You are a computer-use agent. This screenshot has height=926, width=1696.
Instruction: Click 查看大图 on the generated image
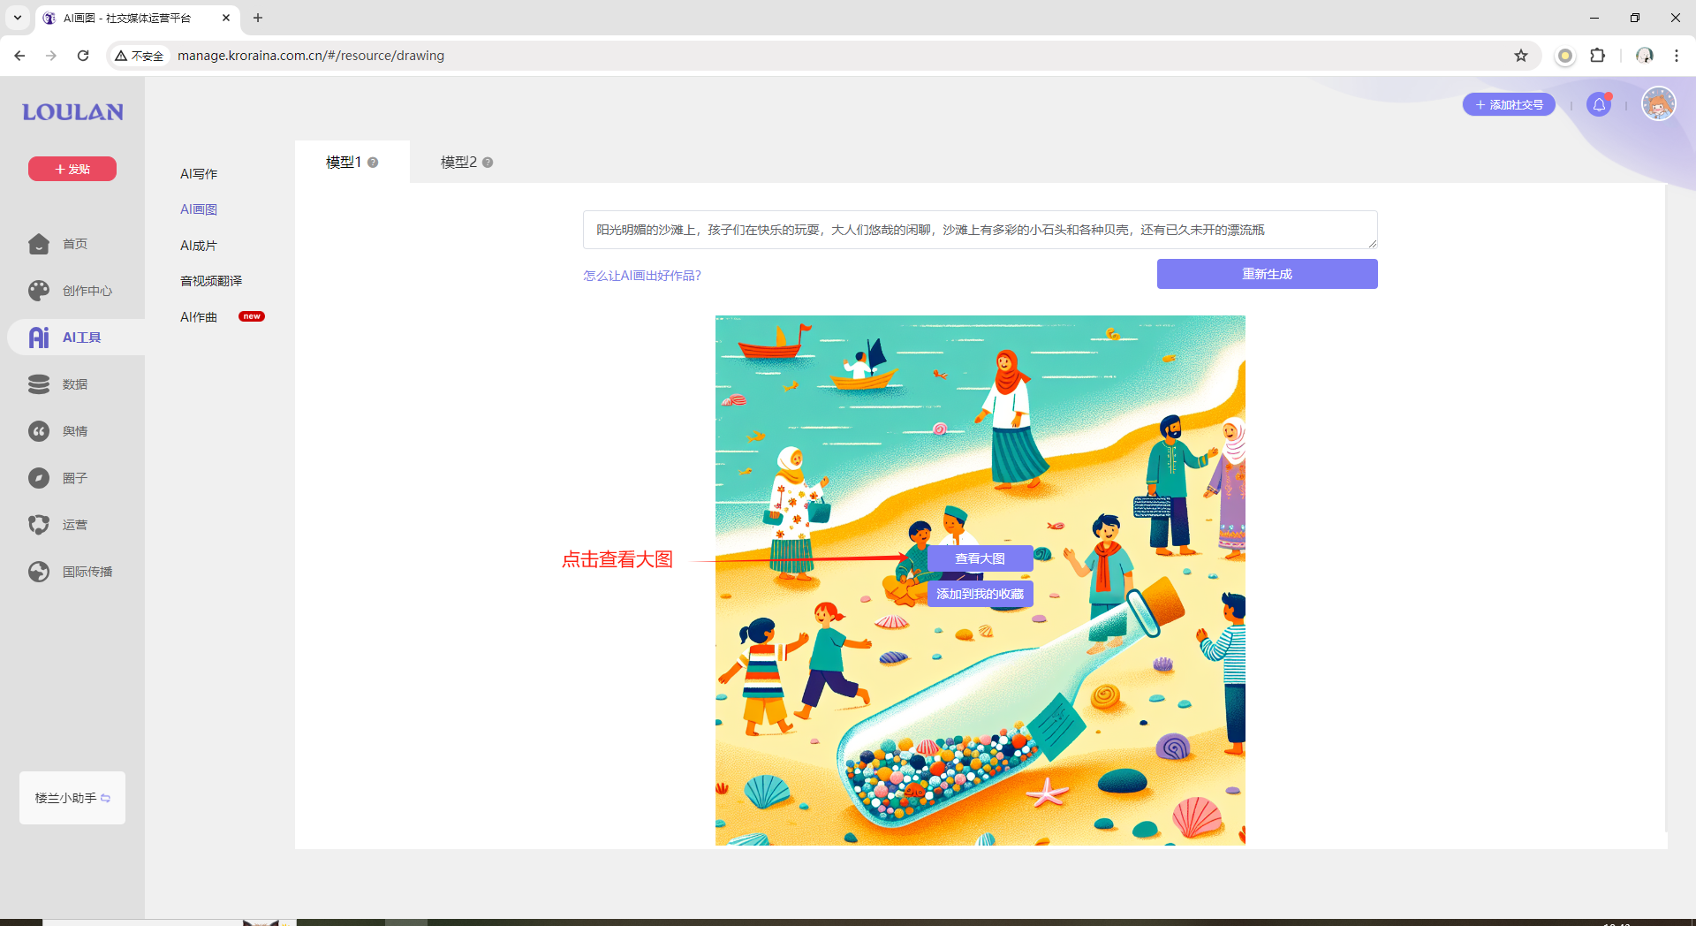tap(980, 558)
